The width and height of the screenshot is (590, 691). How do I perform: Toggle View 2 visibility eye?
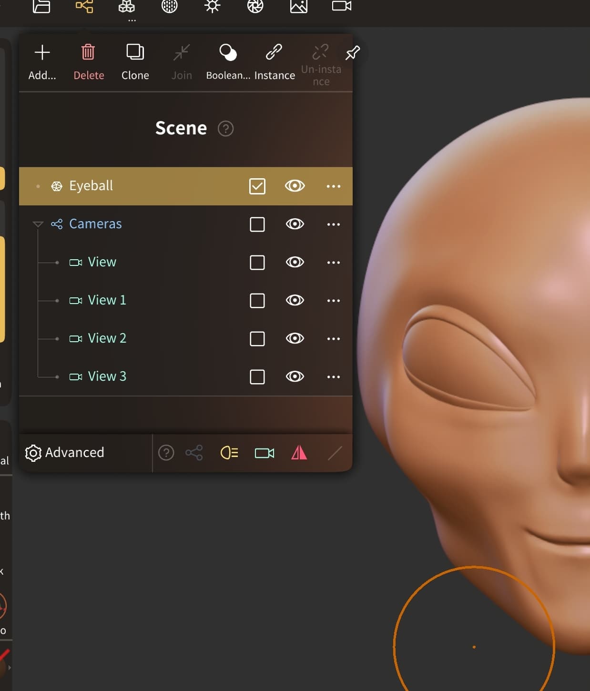click(295, 338)
